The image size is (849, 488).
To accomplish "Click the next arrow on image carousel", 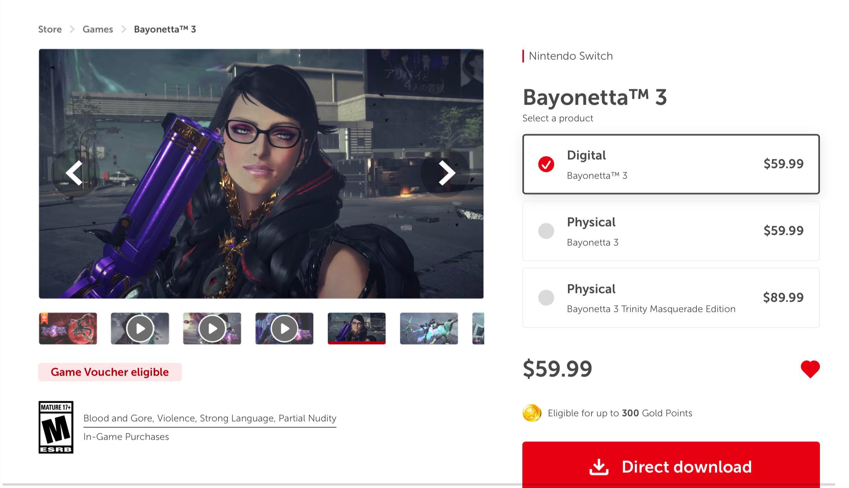I will [x=446, y=172].
